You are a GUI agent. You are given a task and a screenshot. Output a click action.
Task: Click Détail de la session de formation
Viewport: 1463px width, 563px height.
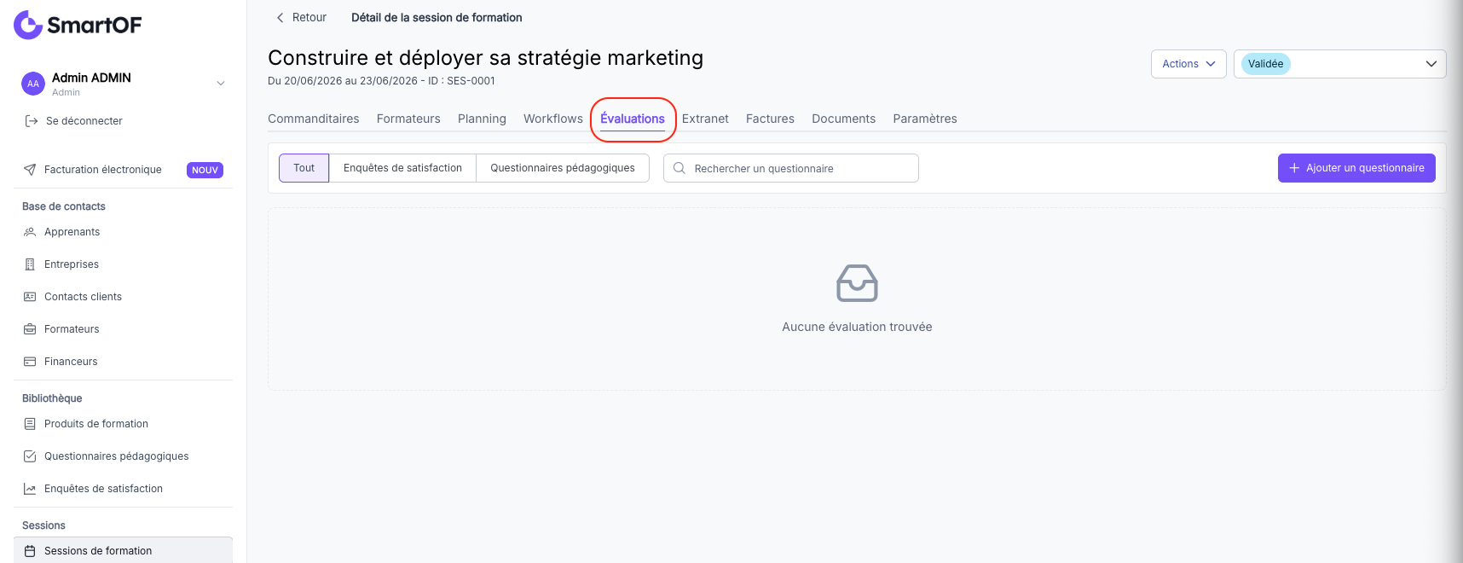pyautogui.click(x=437, y=18)
